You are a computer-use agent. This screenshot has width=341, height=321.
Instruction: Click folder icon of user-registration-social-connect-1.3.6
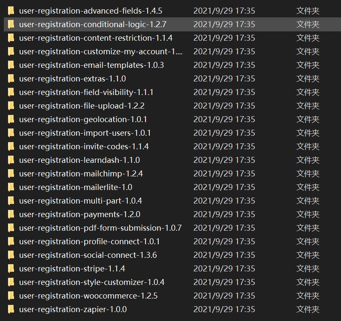11,255
